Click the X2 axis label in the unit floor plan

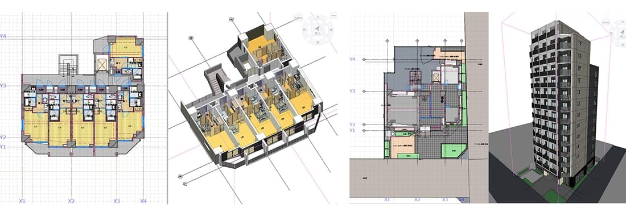[x=71, y=201]
